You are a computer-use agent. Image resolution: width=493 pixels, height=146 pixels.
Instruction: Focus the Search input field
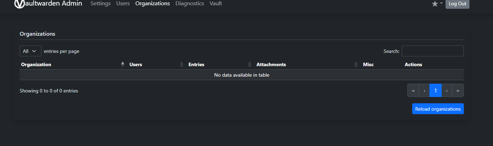(x=433, y=51)
